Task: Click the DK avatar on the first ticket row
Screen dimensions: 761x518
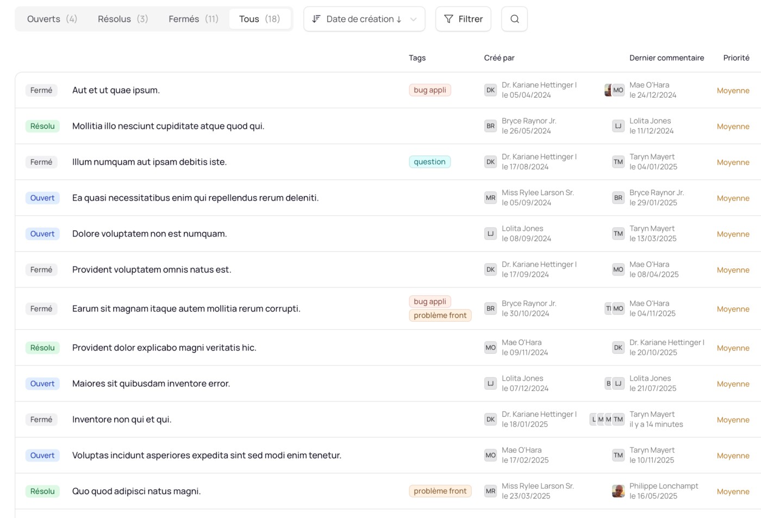Action: pos(490,90)
